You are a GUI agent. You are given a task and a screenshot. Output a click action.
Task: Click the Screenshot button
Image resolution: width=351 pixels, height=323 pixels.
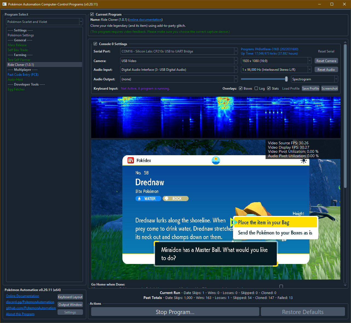[329, 89]
